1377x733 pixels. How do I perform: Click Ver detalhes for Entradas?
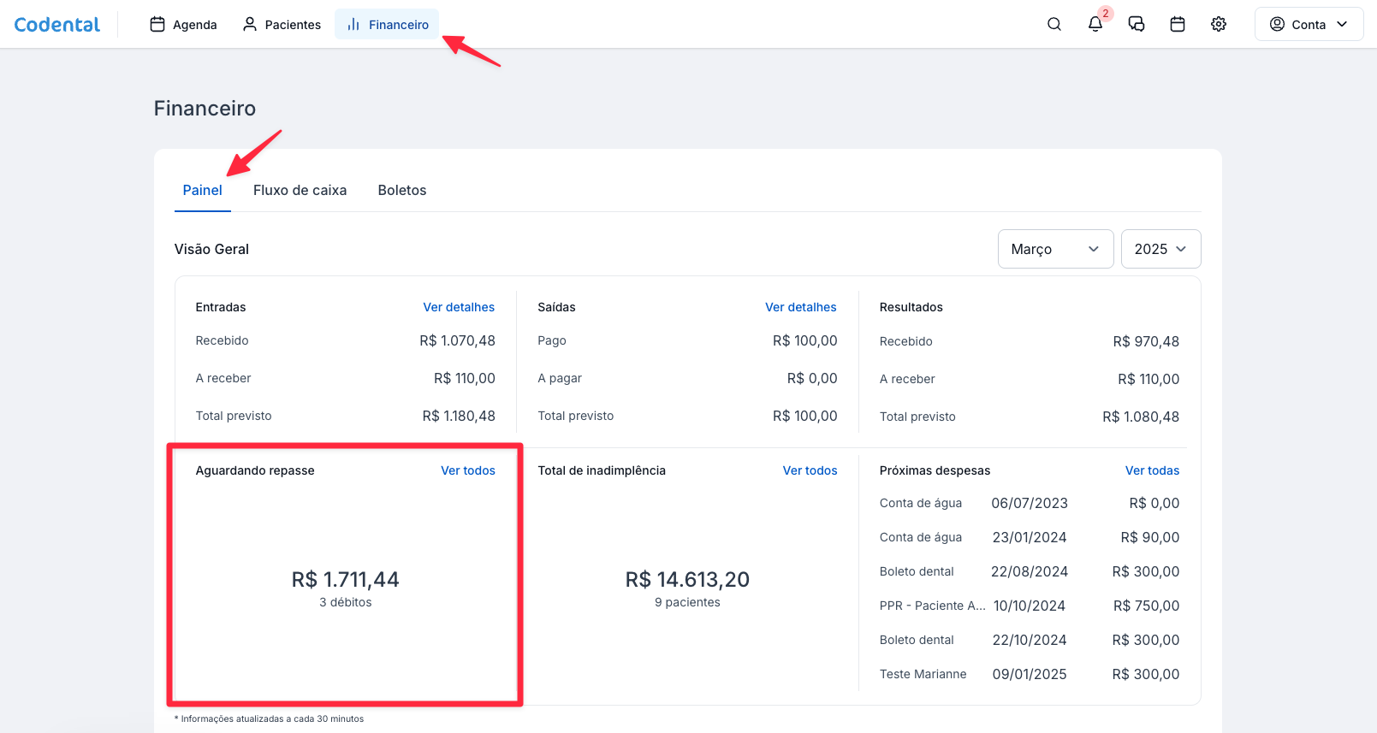[458, 307]
